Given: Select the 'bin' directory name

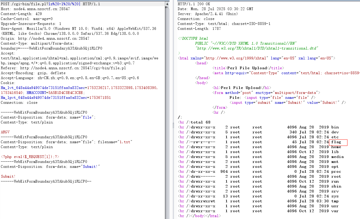Looking at the screenshot, I should pos(335,127).
